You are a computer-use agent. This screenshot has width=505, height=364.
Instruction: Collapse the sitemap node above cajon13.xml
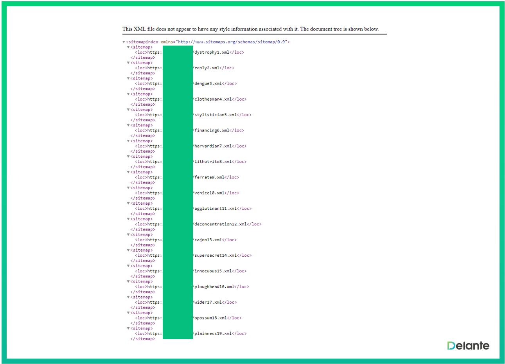tap(128, 235)
